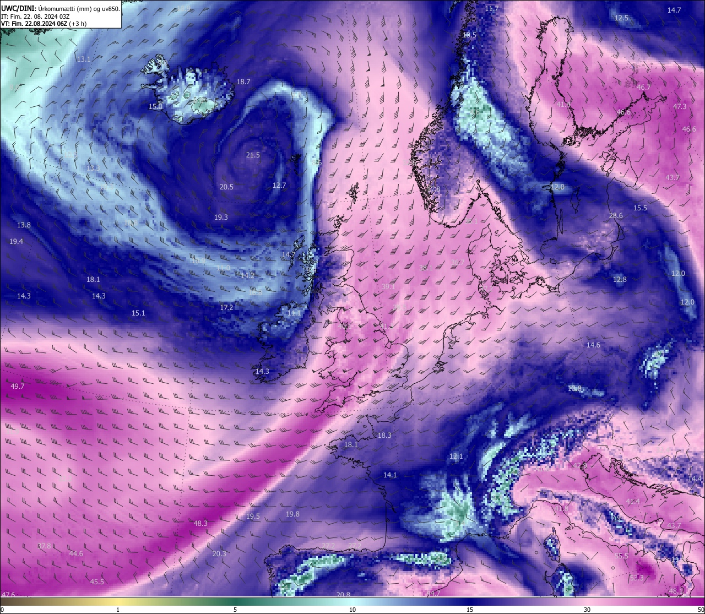Click the 50 tick on the color scale
Viewport: 705px width, 614px height.
pos(701,610)
